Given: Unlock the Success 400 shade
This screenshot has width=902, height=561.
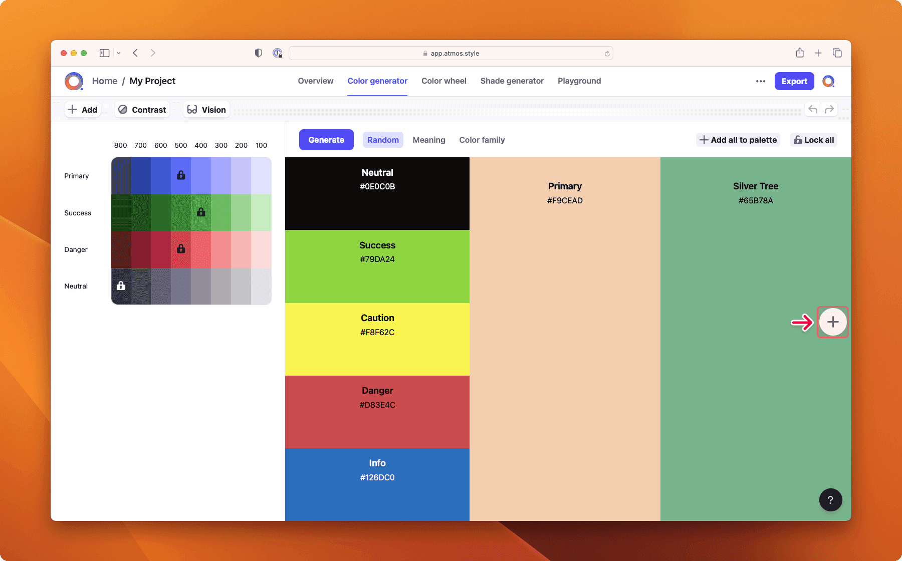Looking at the screenshot, I should coord(201,212).
